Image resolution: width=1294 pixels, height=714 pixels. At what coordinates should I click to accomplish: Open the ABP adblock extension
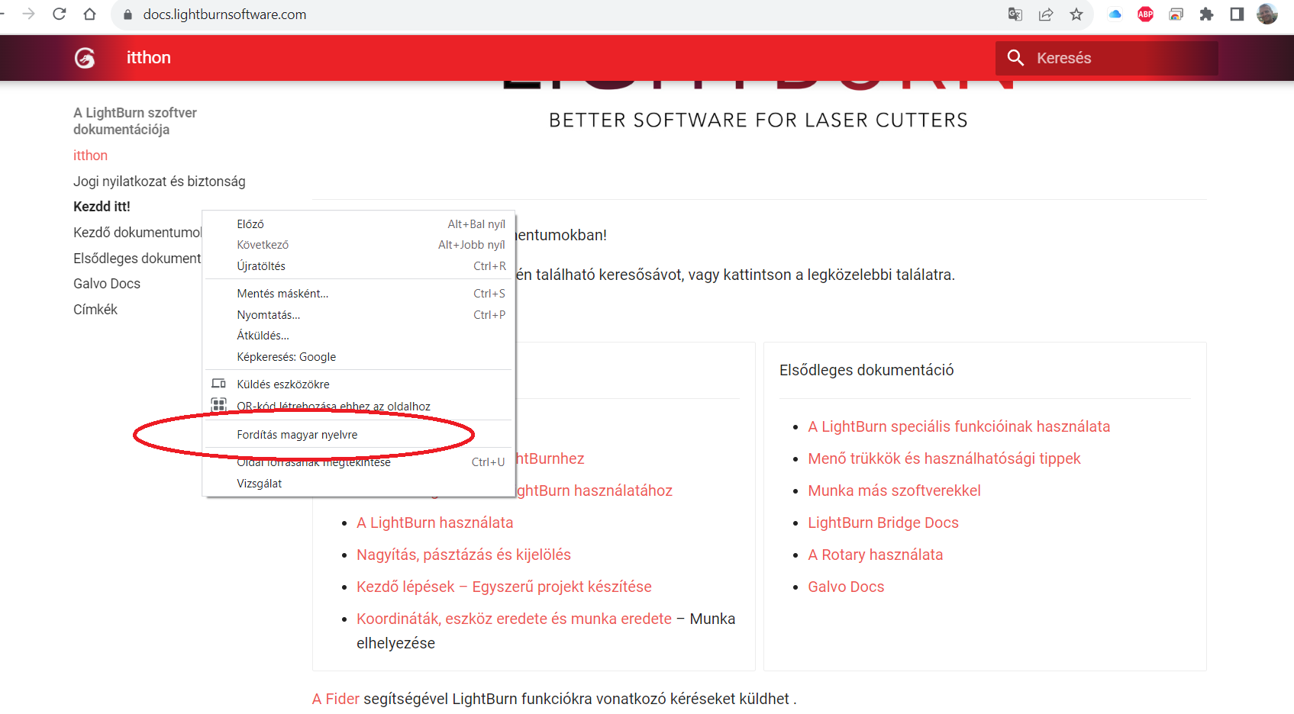pyautogui.click(x=1146, y=14)
